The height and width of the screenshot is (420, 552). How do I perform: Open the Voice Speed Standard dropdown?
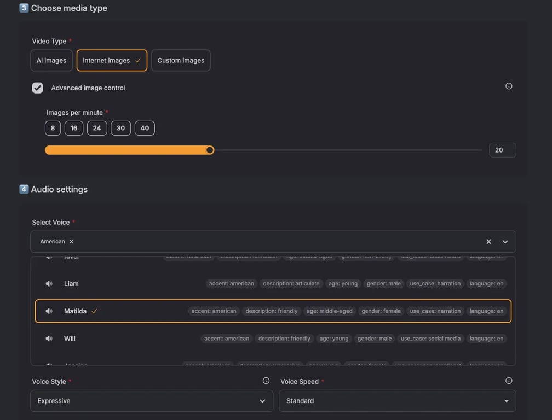click(397, 401)
